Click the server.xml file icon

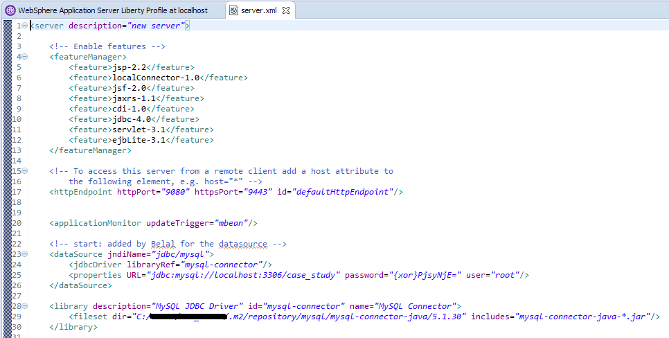233,10
